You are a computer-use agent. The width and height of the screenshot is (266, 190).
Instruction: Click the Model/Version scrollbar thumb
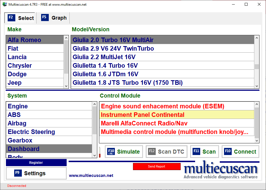coord(257,67)
